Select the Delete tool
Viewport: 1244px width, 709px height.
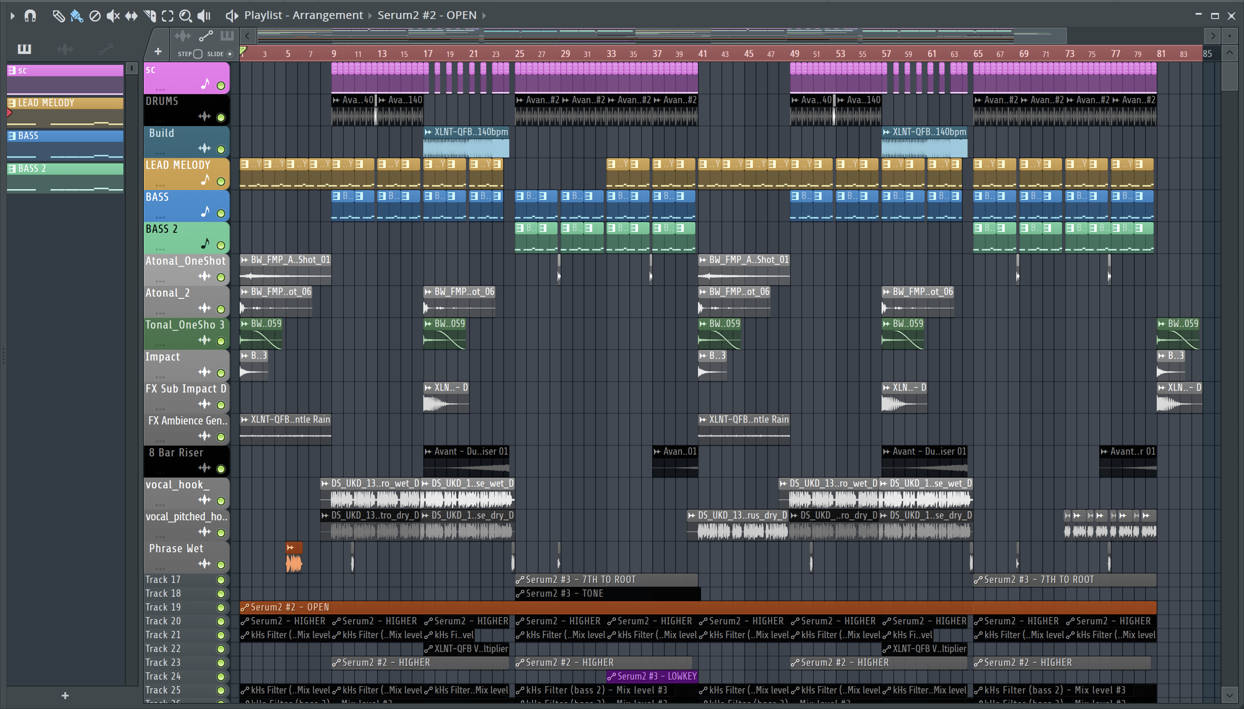(x=95, y=16)
